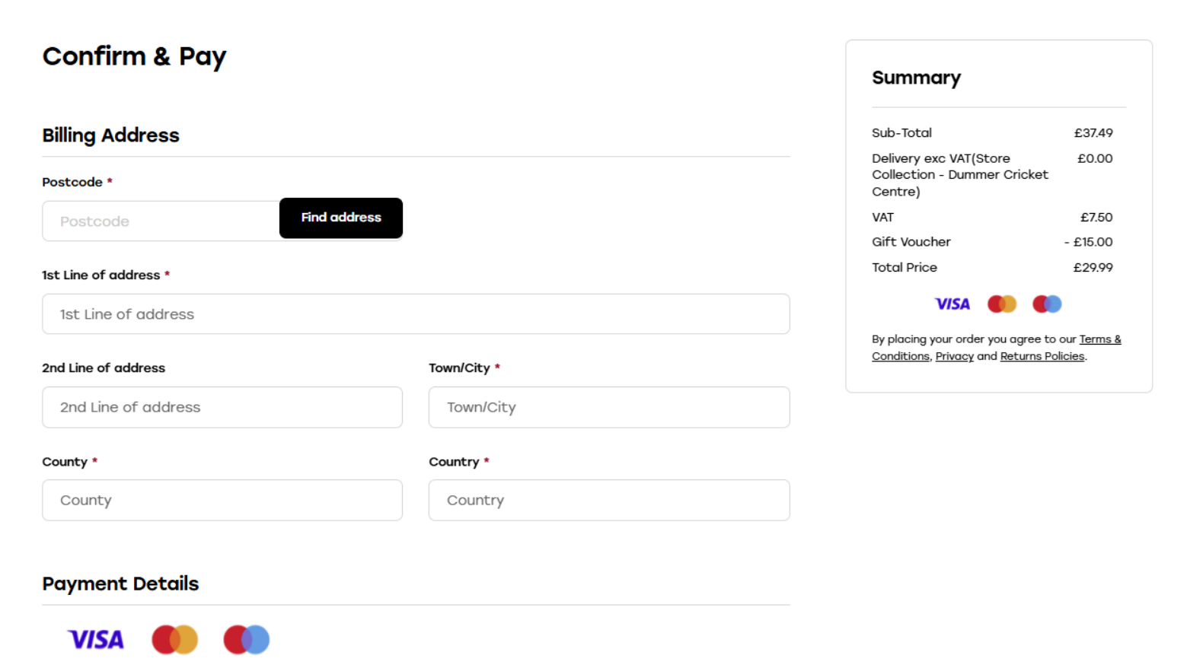The image size is (1190, 668).
Task: Open the Returns Policies link
Action: click(x=1042, y=356)
